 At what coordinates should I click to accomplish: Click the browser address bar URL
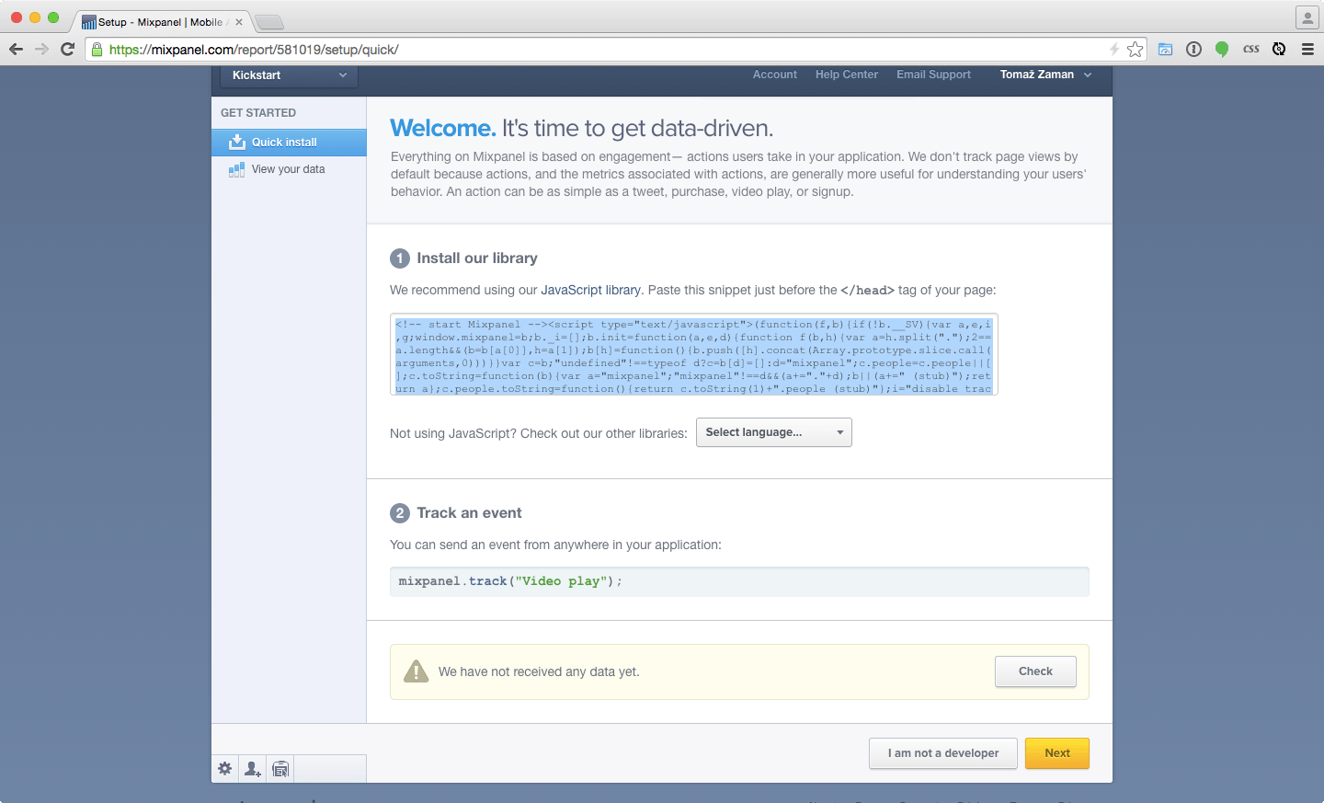pyautogui.click(x=254, y=50)
